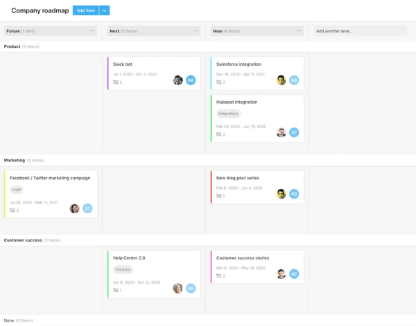Open the Hubspot integration card
Screen dimensions: 416x326
(x=257, y=118)
